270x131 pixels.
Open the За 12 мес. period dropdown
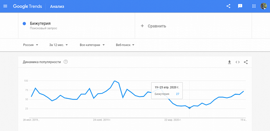coord(59,45)
